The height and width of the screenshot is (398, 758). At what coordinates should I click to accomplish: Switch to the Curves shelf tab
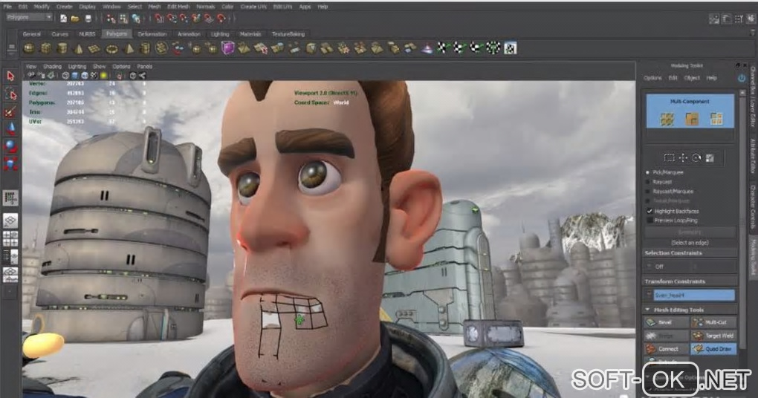(60, 34)
